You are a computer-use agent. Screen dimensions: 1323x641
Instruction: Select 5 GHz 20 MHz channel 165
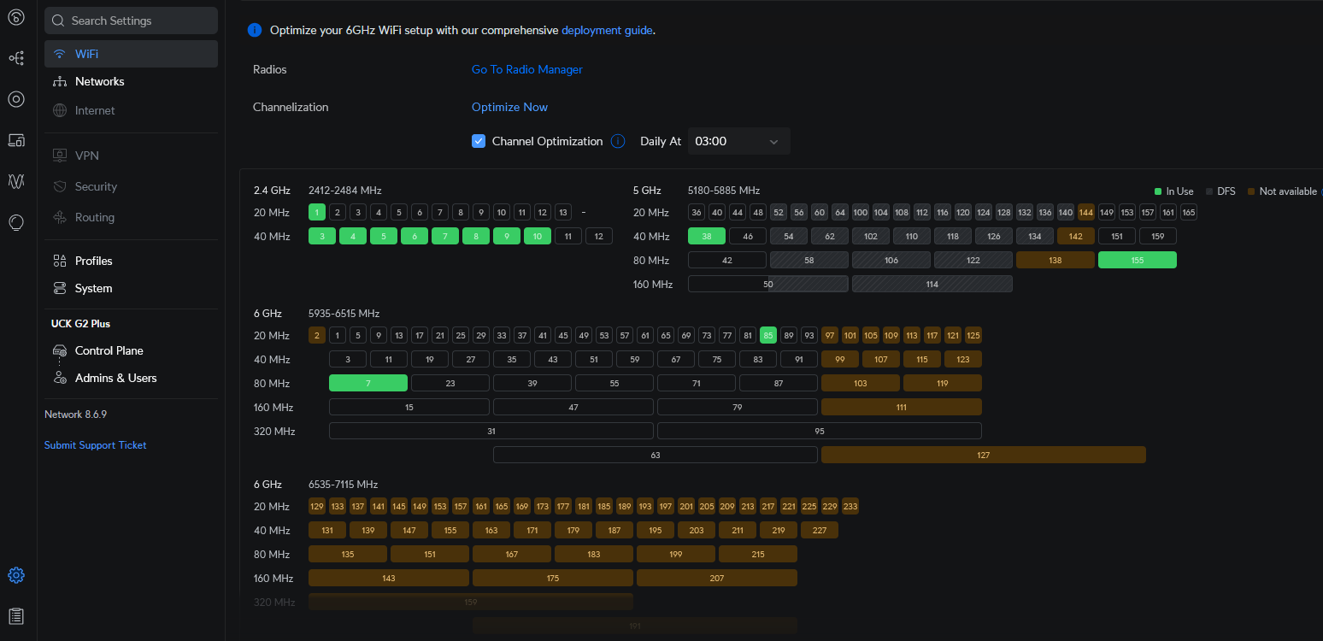(x=1189, y=212)
